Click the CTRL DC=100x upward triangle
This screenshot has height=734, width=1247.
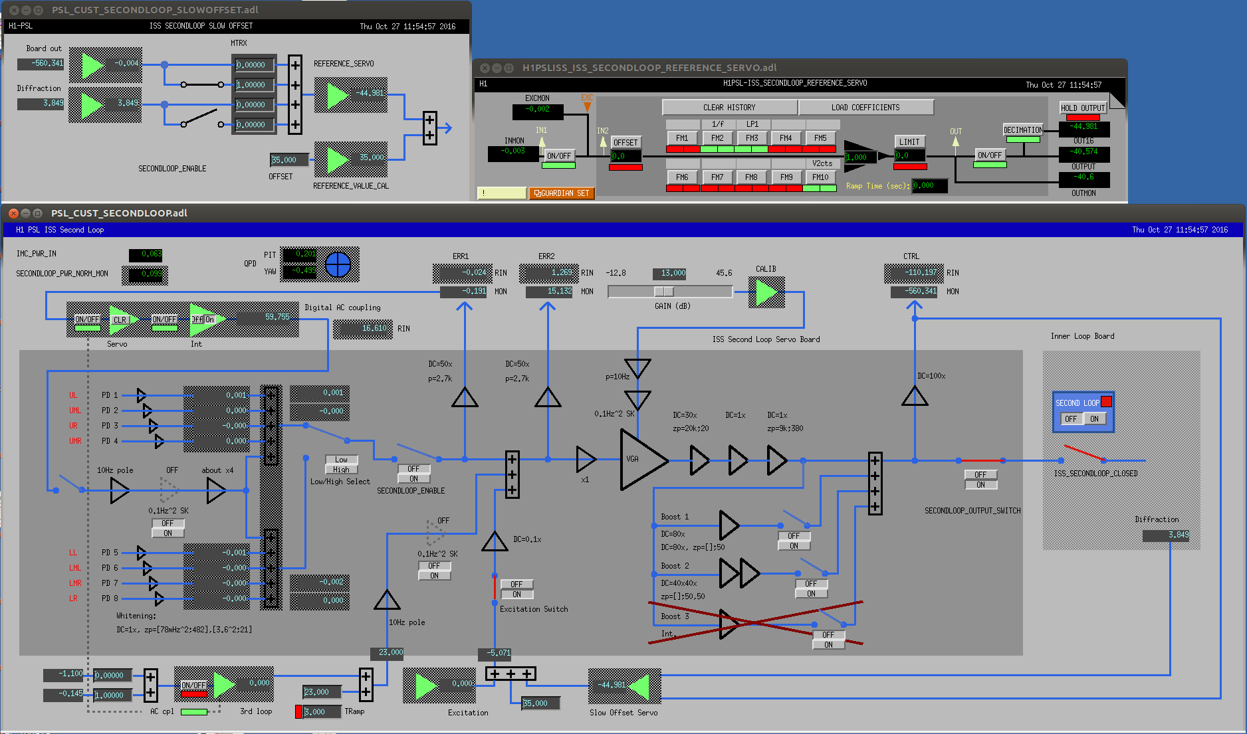pos(915,396)
